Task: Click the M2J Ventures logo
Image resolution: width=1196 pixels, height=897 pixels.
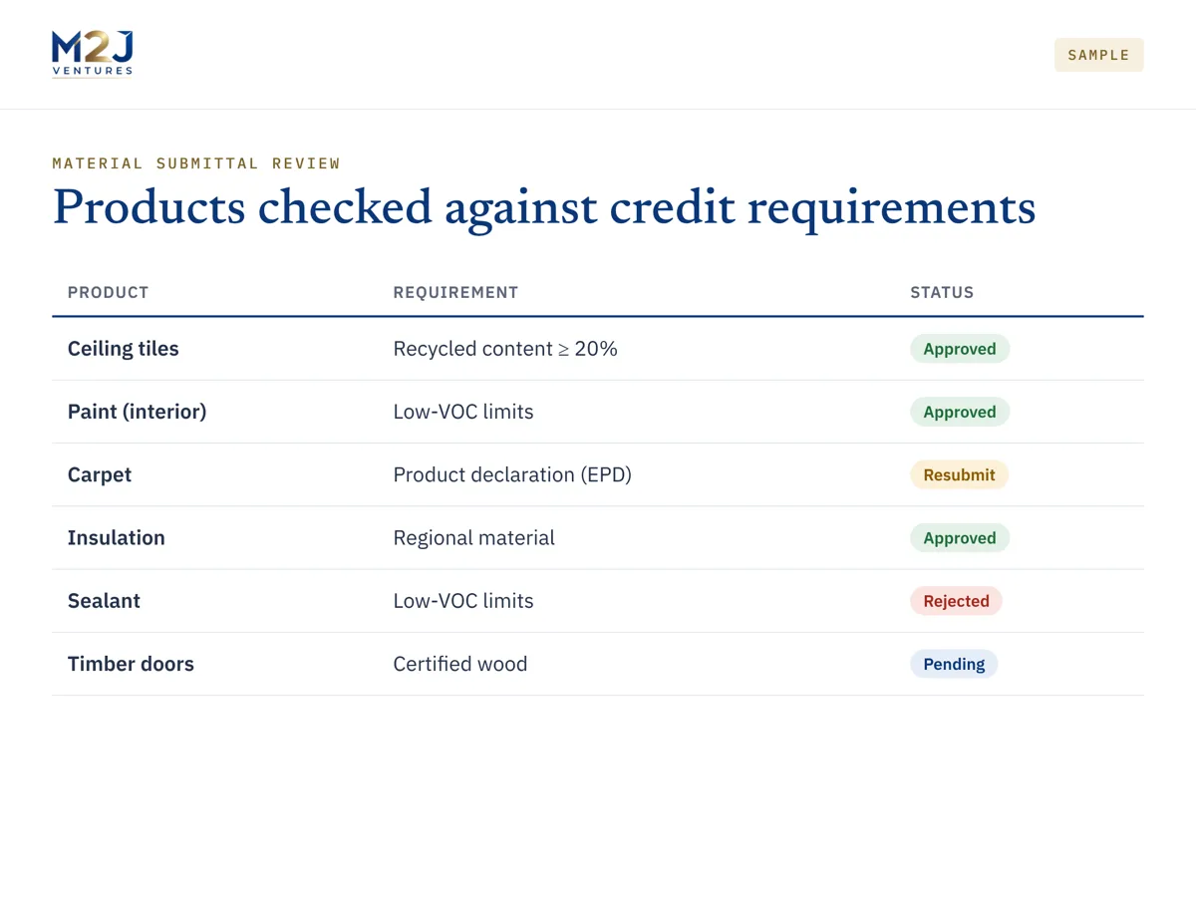Action: point(92,54)
